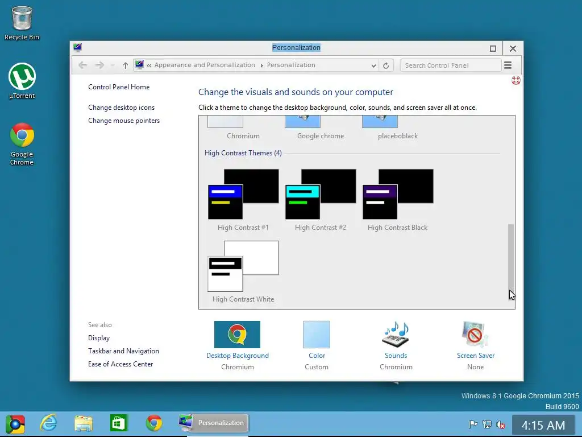The image size is (582, 437).
Task: Open the Display link under See also
Action: click(99, 338)
